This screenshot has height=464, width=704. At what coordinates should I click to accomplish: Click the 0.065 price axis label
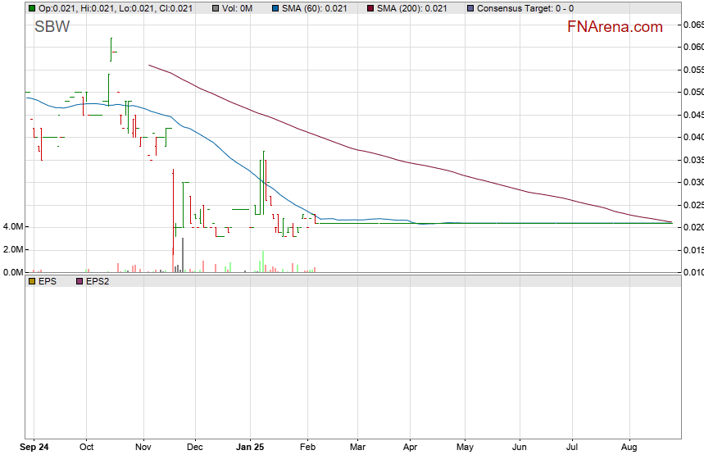pos(693,25)
